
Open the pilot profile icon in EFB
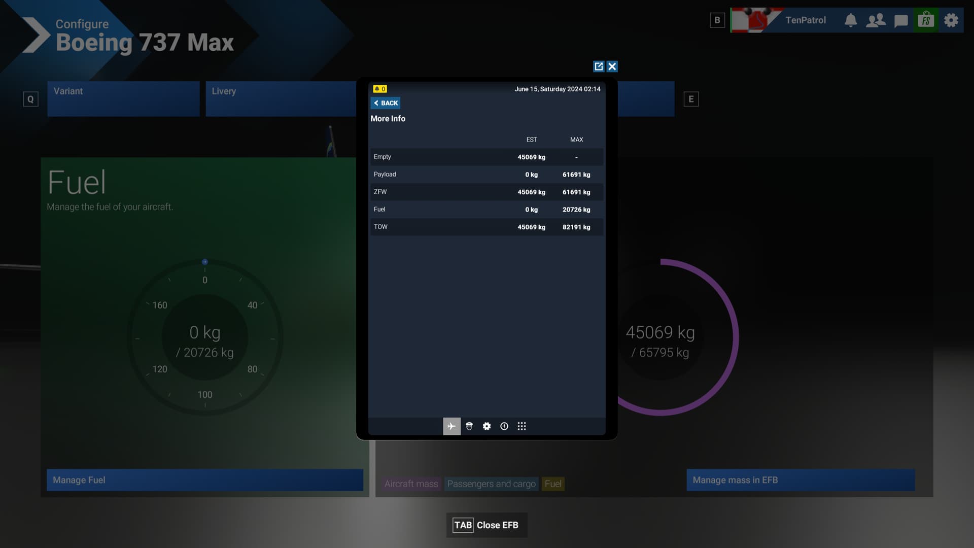[x=469, y=426]
